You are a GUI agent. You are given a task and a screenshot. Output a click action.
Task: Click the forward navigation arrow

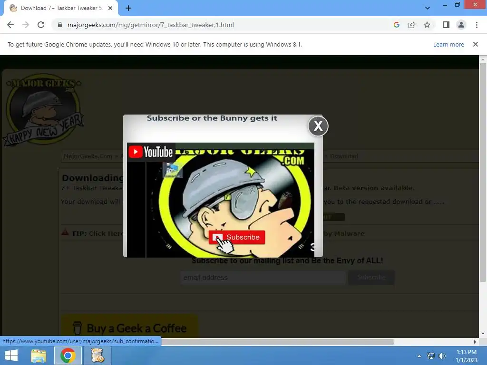pos(26,25)
